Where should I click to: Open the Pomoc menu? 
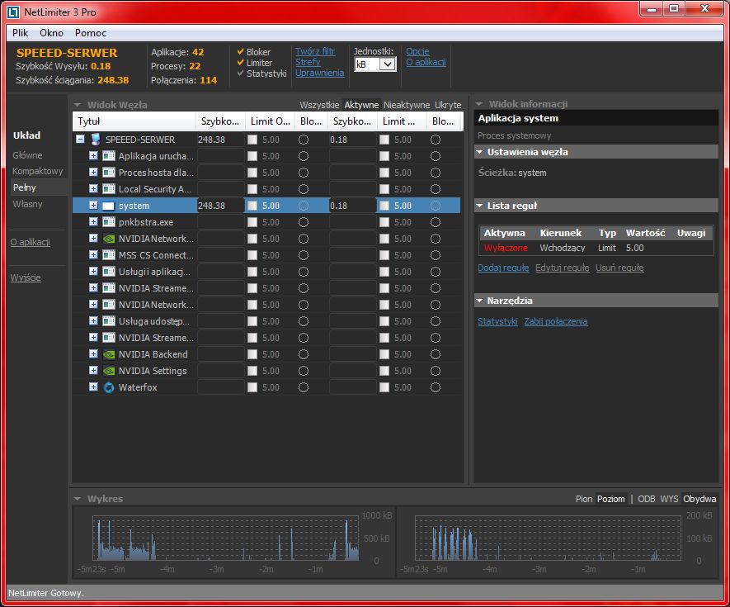coord(90,33)
